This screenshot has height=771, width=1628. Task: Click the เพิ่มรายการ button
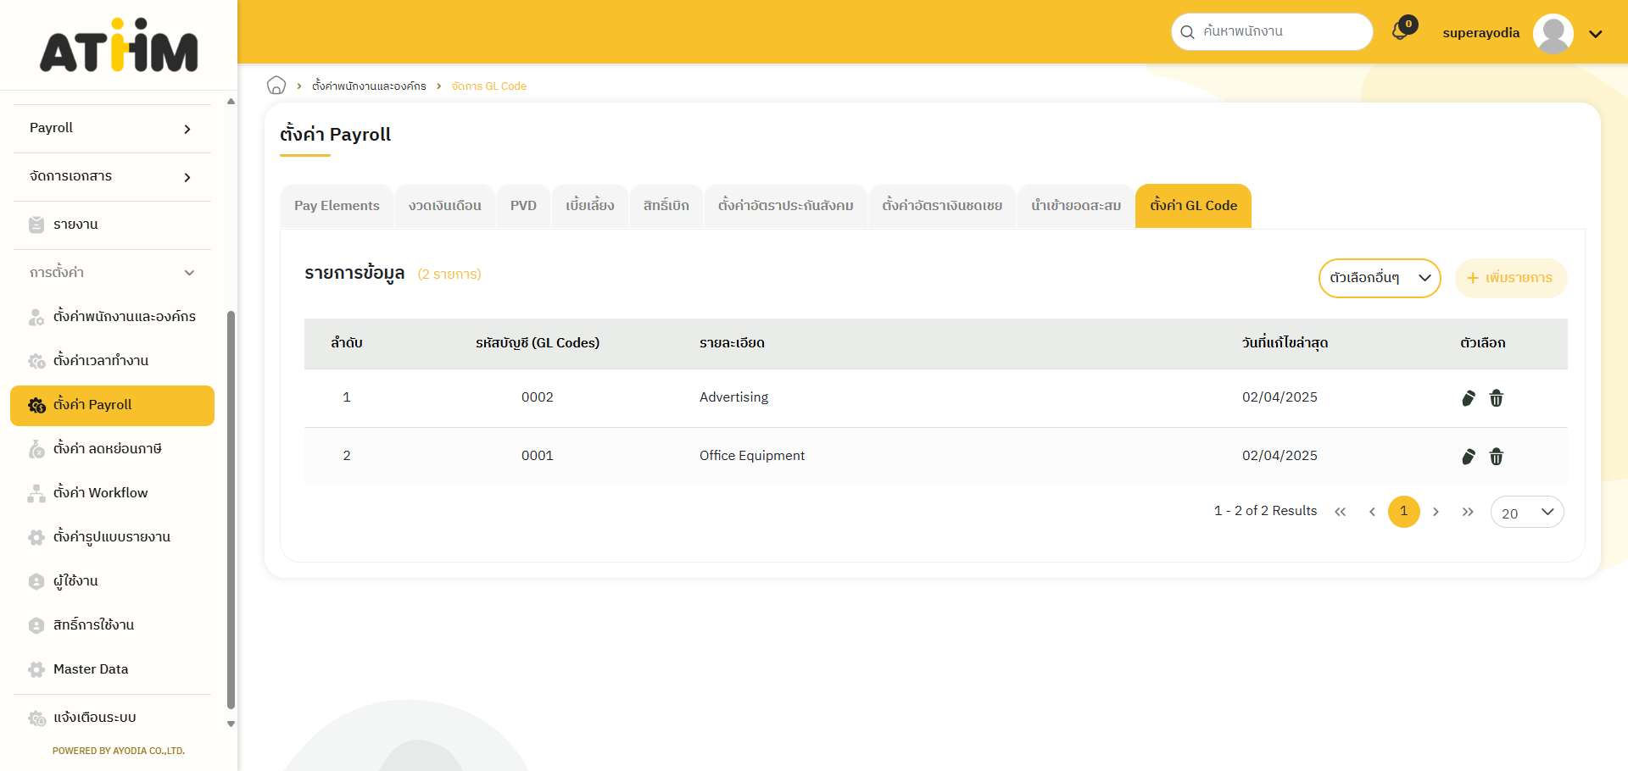1511,278
